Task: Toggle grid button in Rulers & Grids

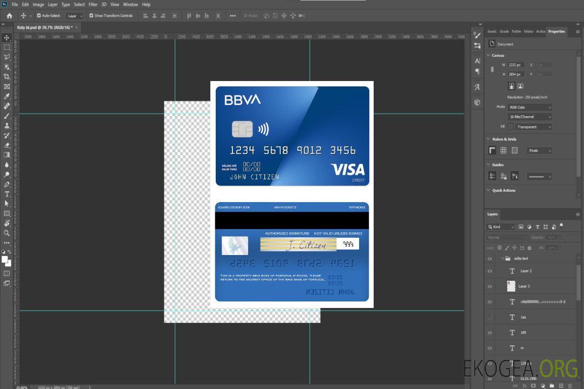Action: [x=503, y=150]
